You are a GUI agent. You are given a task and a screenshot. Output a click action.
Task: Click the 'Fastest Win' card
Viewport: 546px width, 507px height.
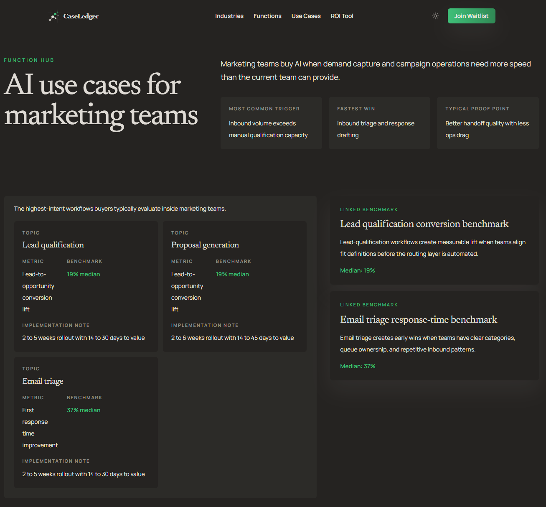tap(379, 123)
